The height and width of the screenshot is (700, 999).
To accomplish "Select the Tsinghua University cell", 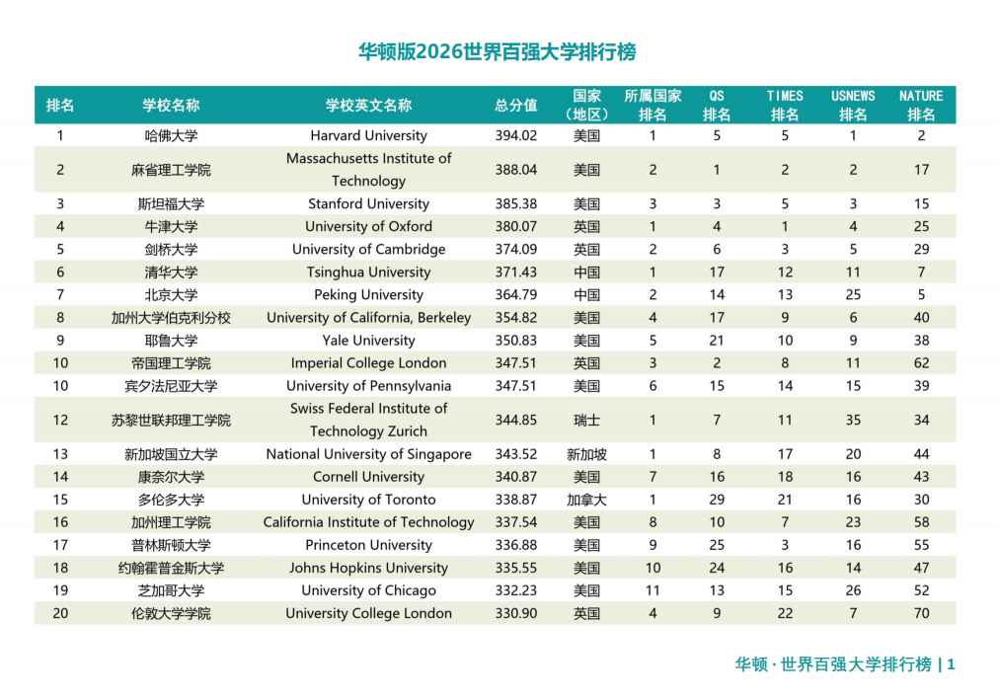I will pyautogui.click(x=368, y=272).
